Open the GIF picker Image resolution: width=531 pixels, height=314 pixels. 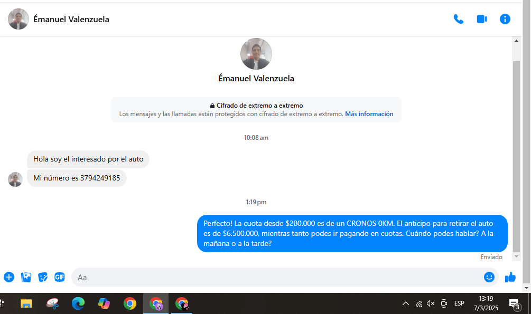[x=60, y=277]
